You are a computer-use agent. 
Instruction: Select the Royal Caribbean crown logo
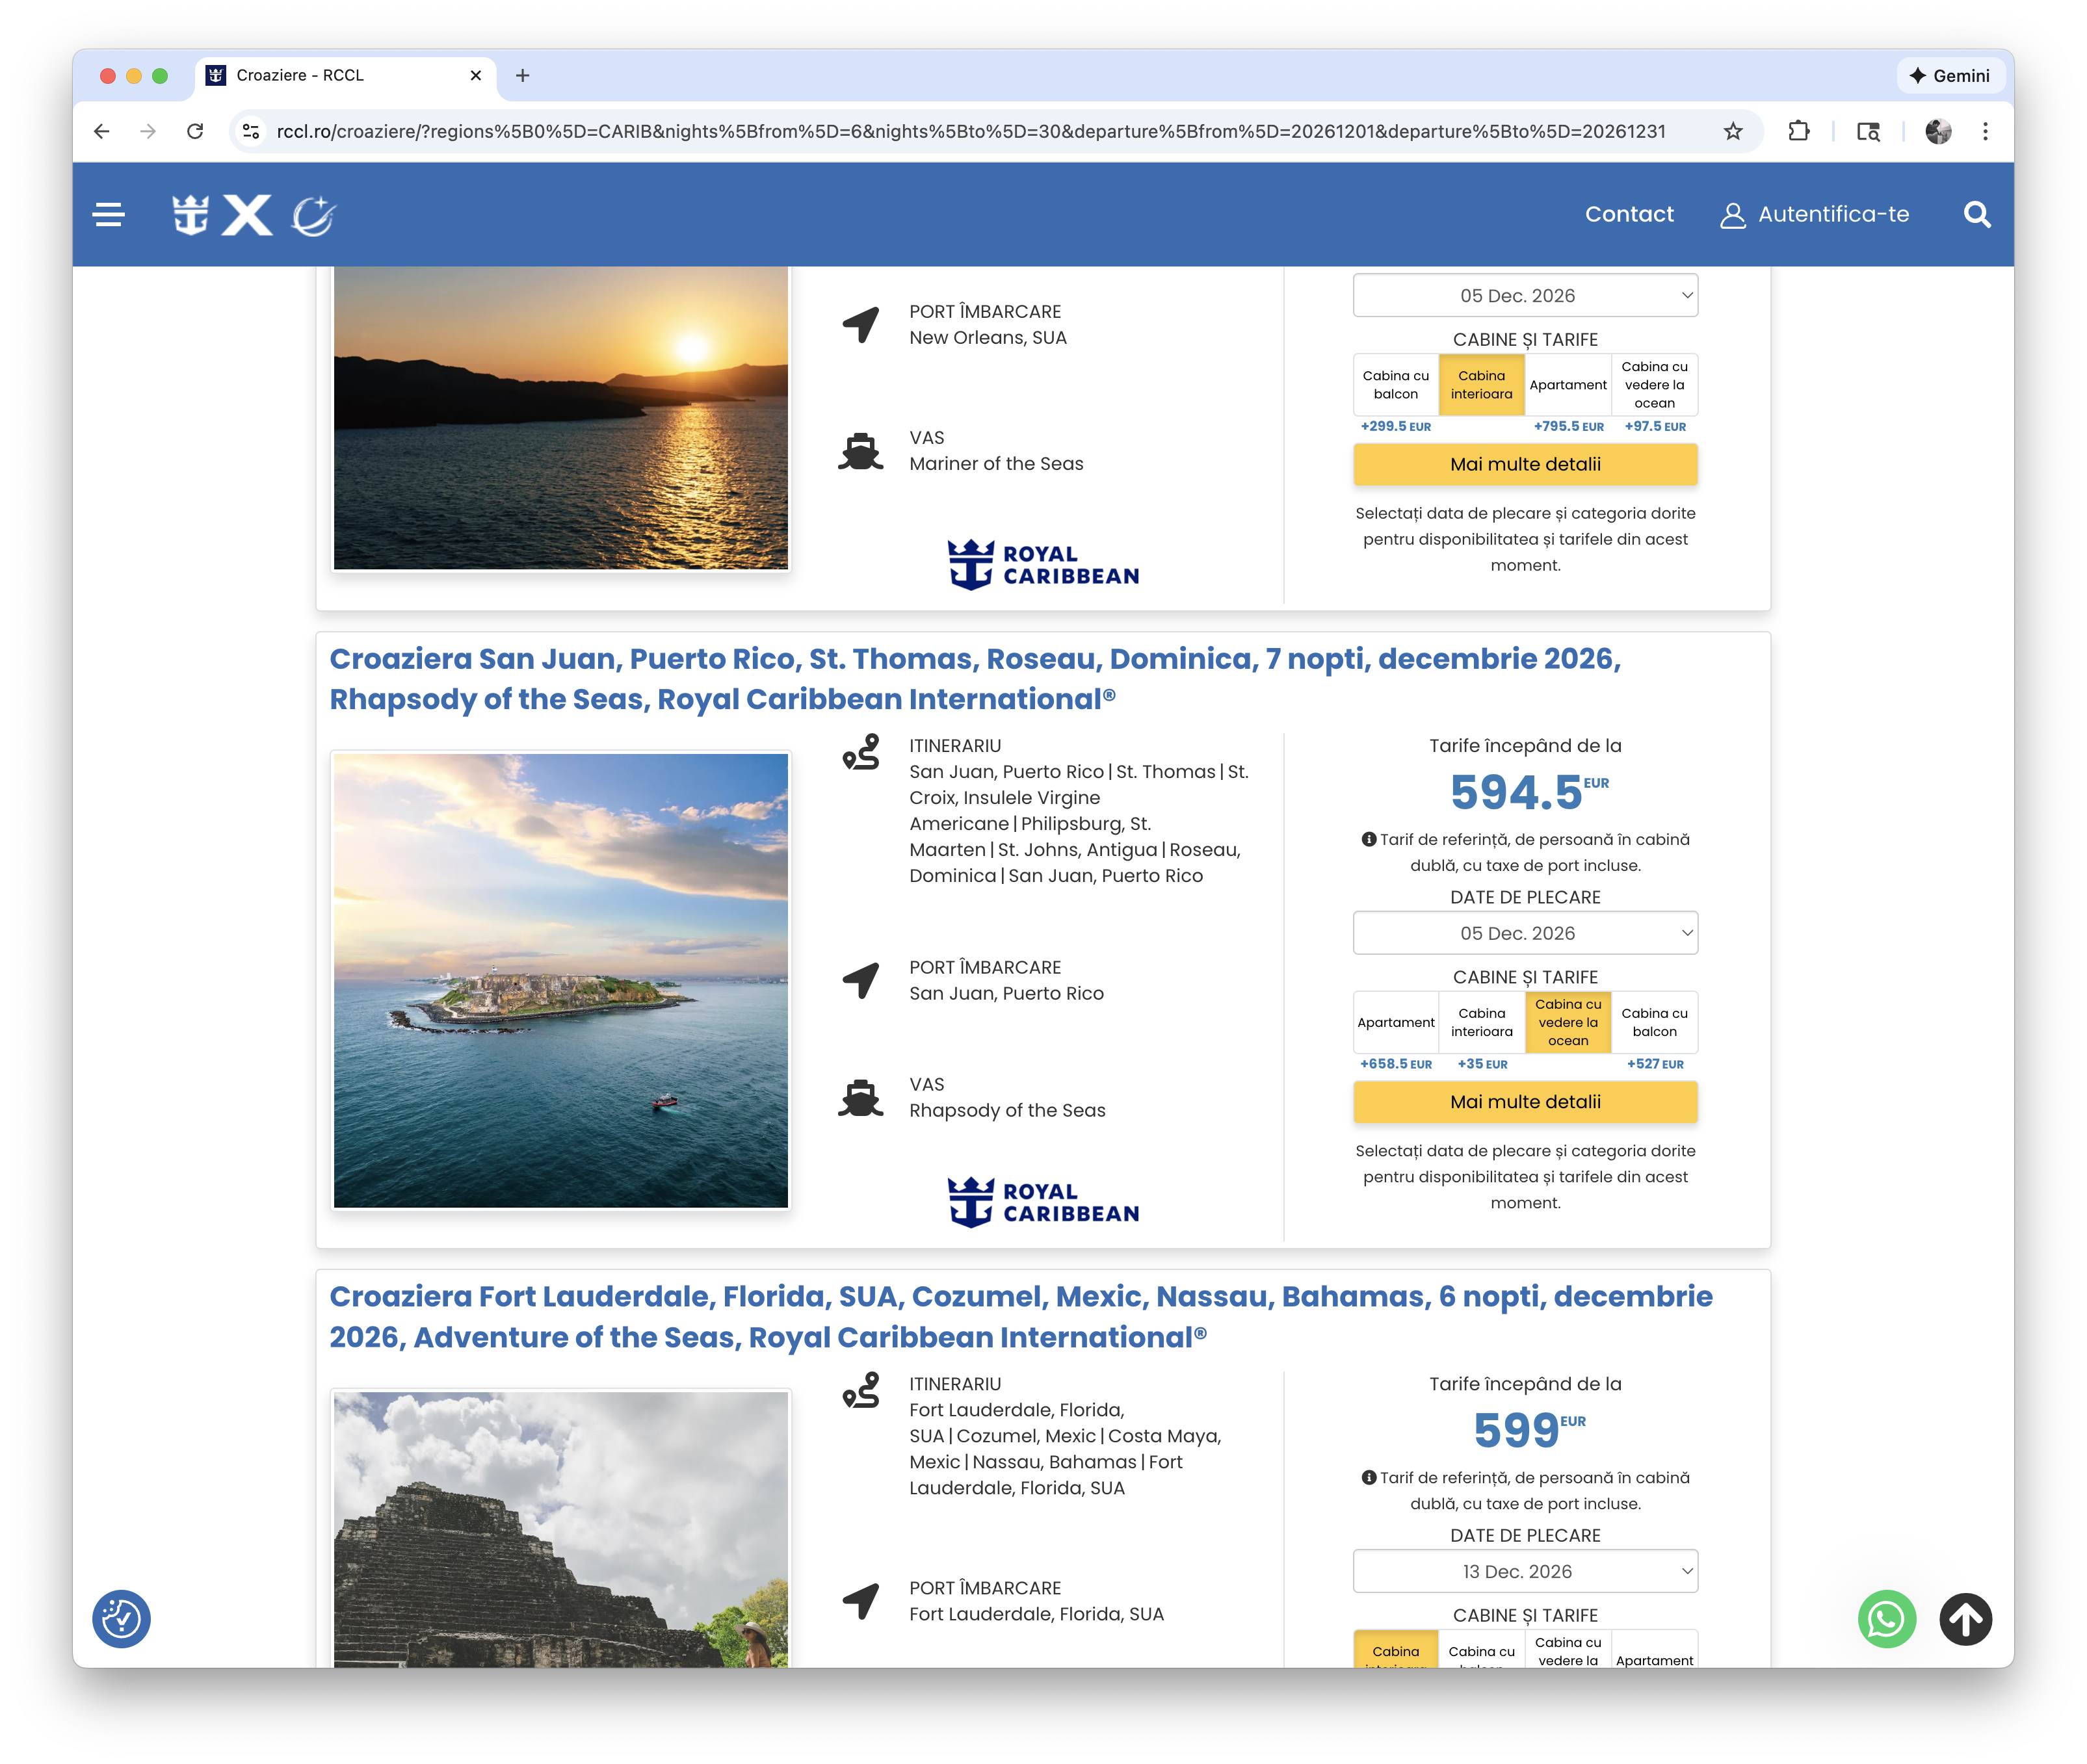190,213
